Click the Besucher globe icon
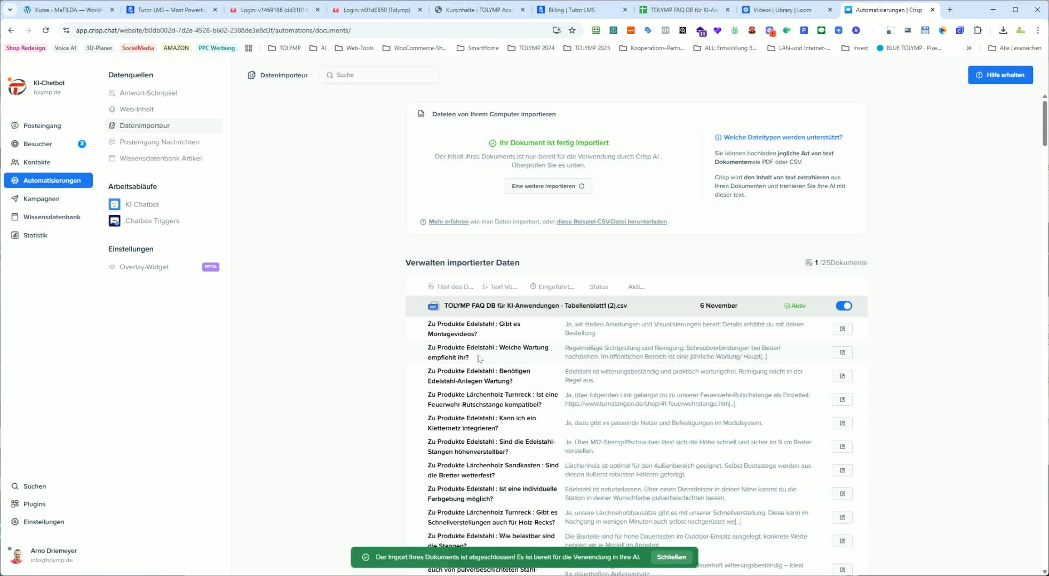The height and width of the screenshot is (576, 1049). (x=15, y=144)
